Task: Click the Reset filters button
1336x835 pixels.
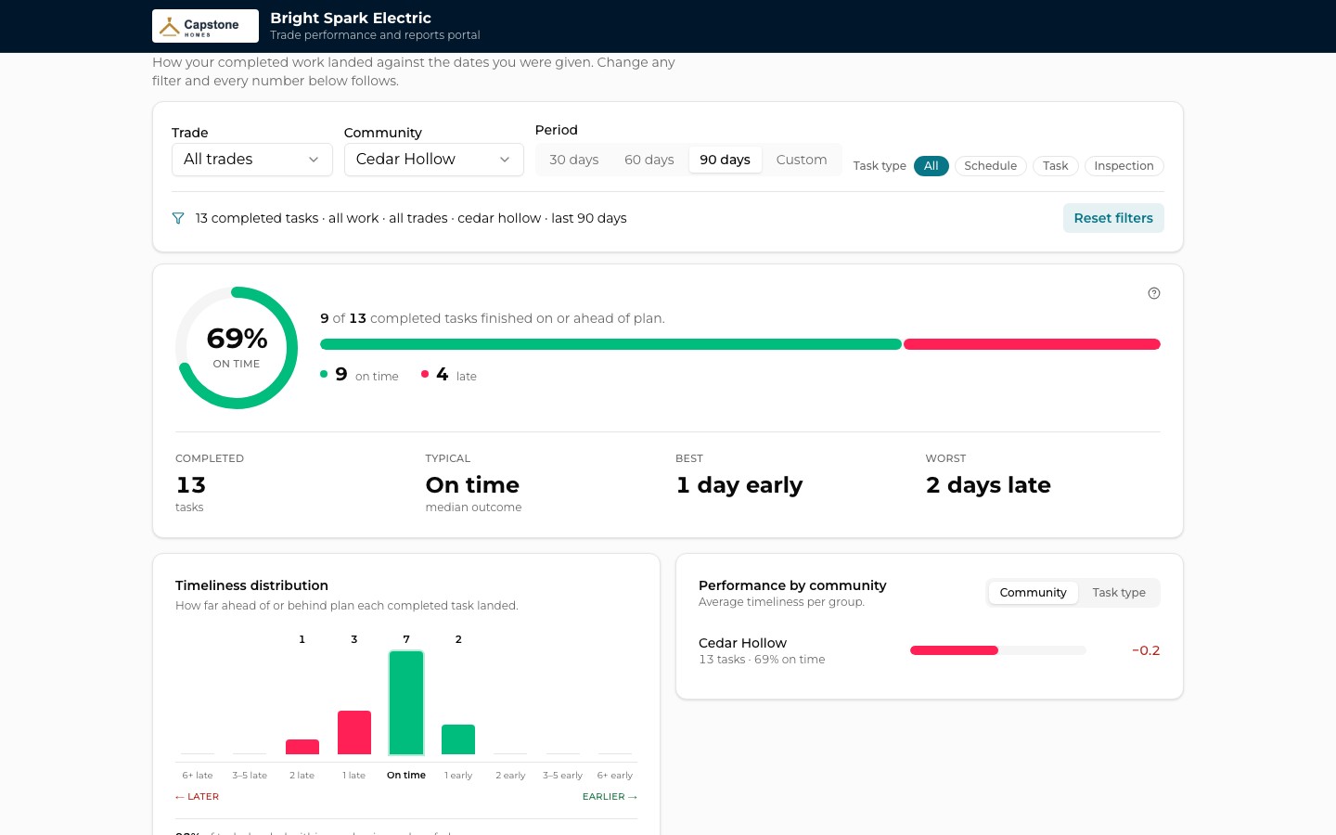Action: point(1113,218)
